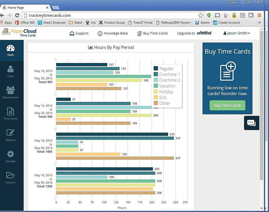Open the Chrome hamburger menu
Viewport: 269px width, 212px height.
pyautogui.click(x=259, y=15)
